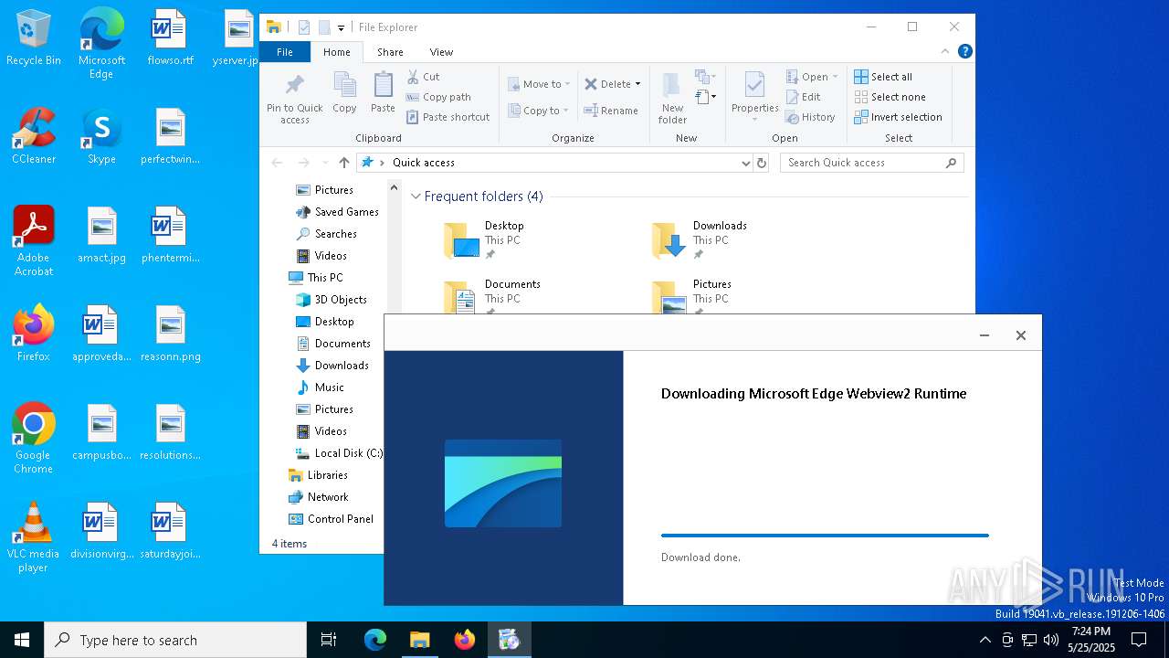1169x658 pixels.
Task: Select VLC media player desktop icon
Action: click(34, 537)
